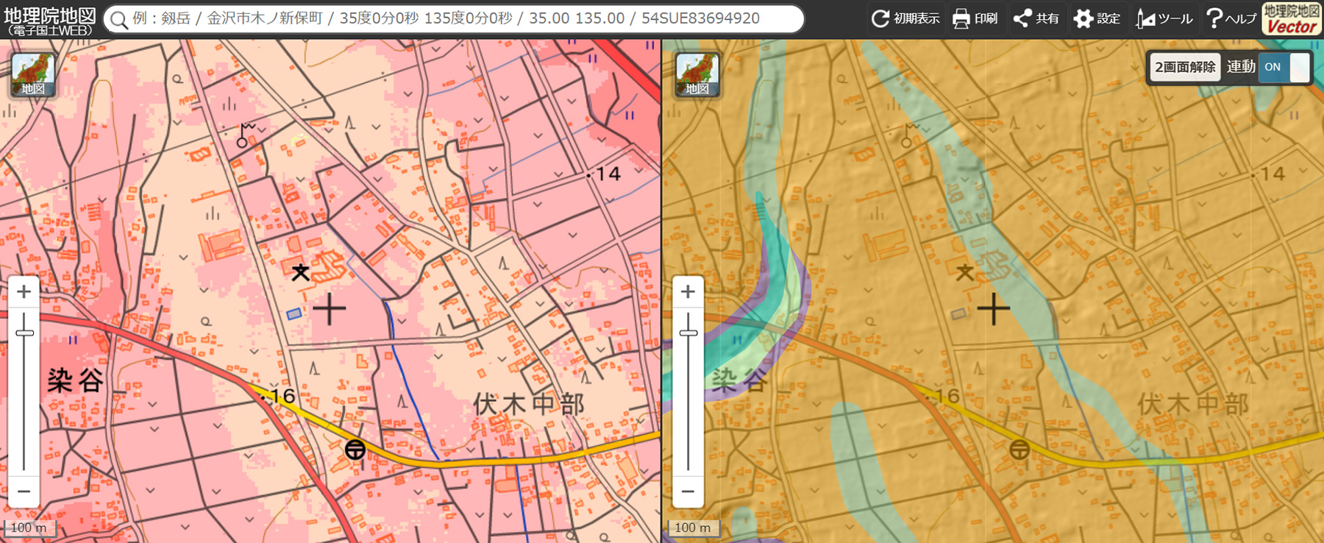Open the 設定 settings menu

[1097, 18]
